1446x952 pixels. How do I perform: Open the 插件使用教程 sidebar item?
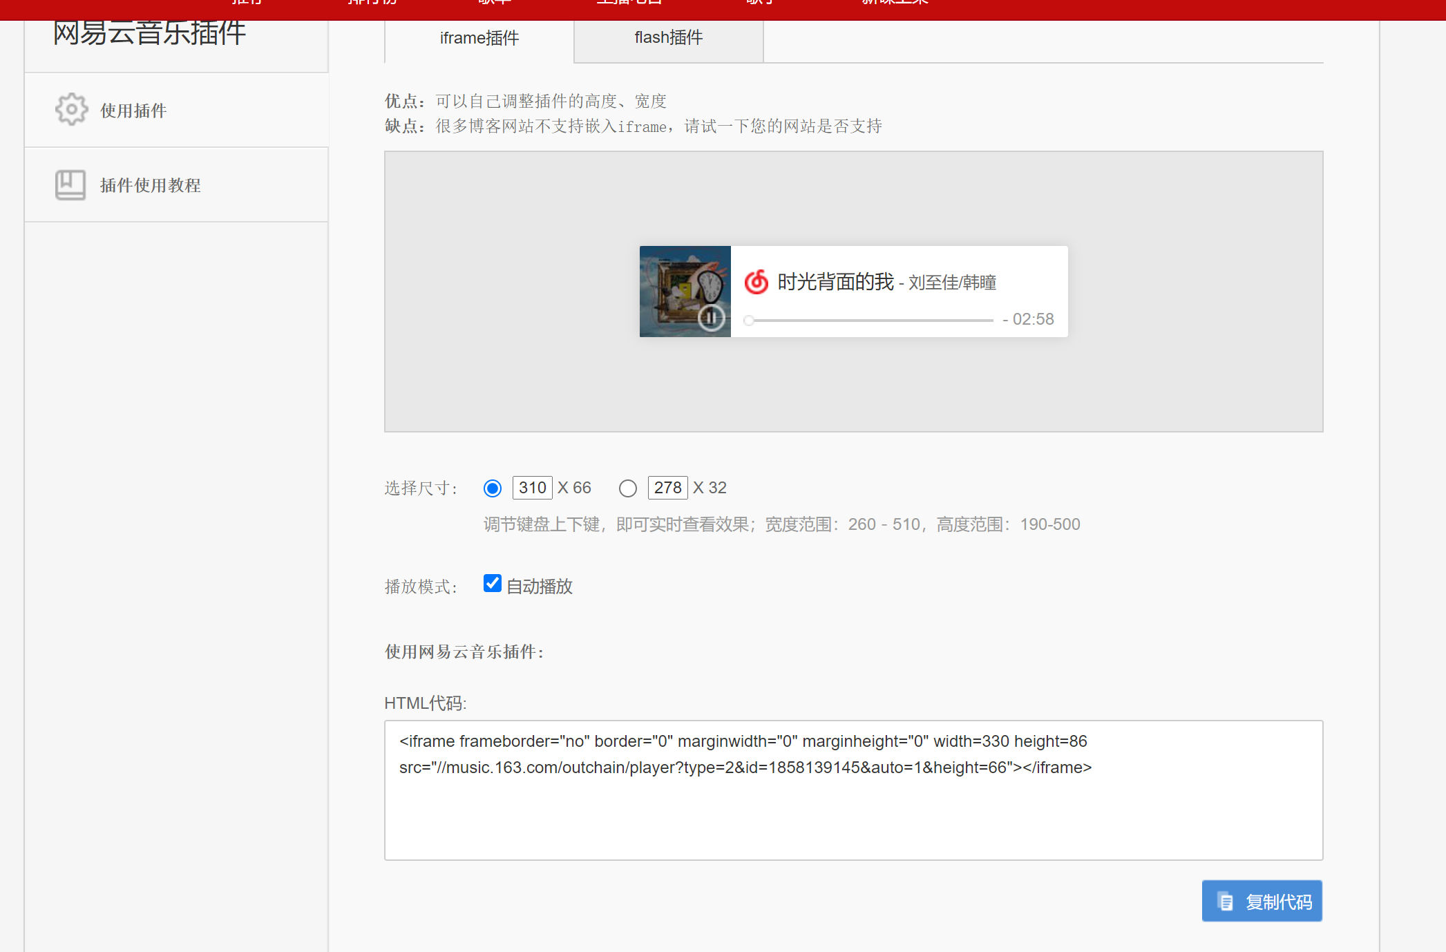176,184
